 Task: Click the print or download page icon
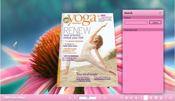[161, 98]
